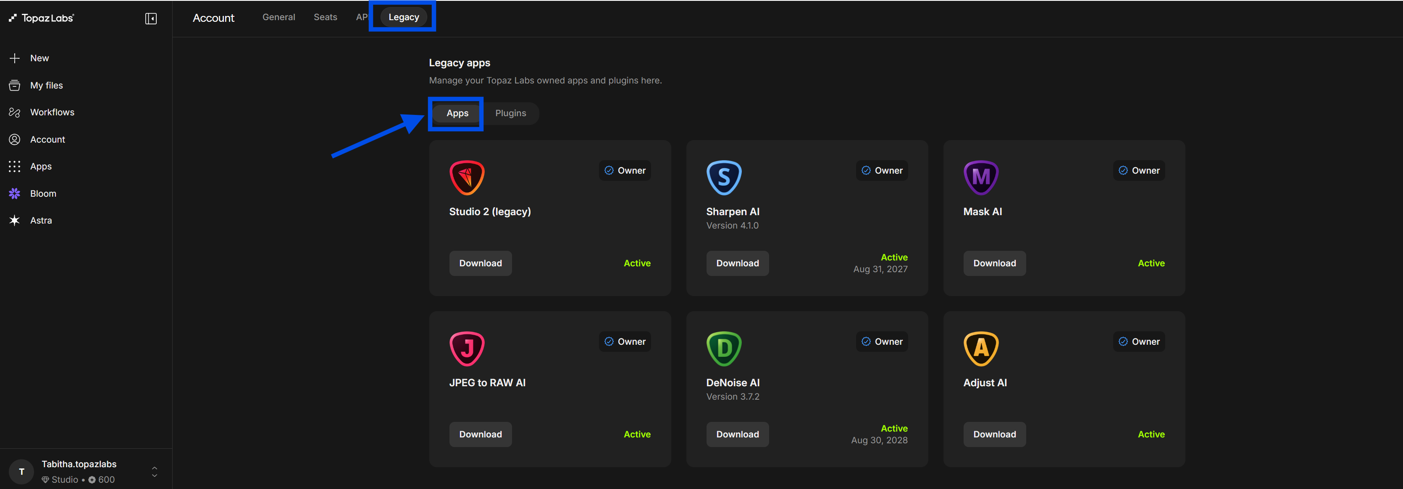1403x489 pixels.
Task: Click the Apps grid icon in sidebar
Action: pos(15,166)
